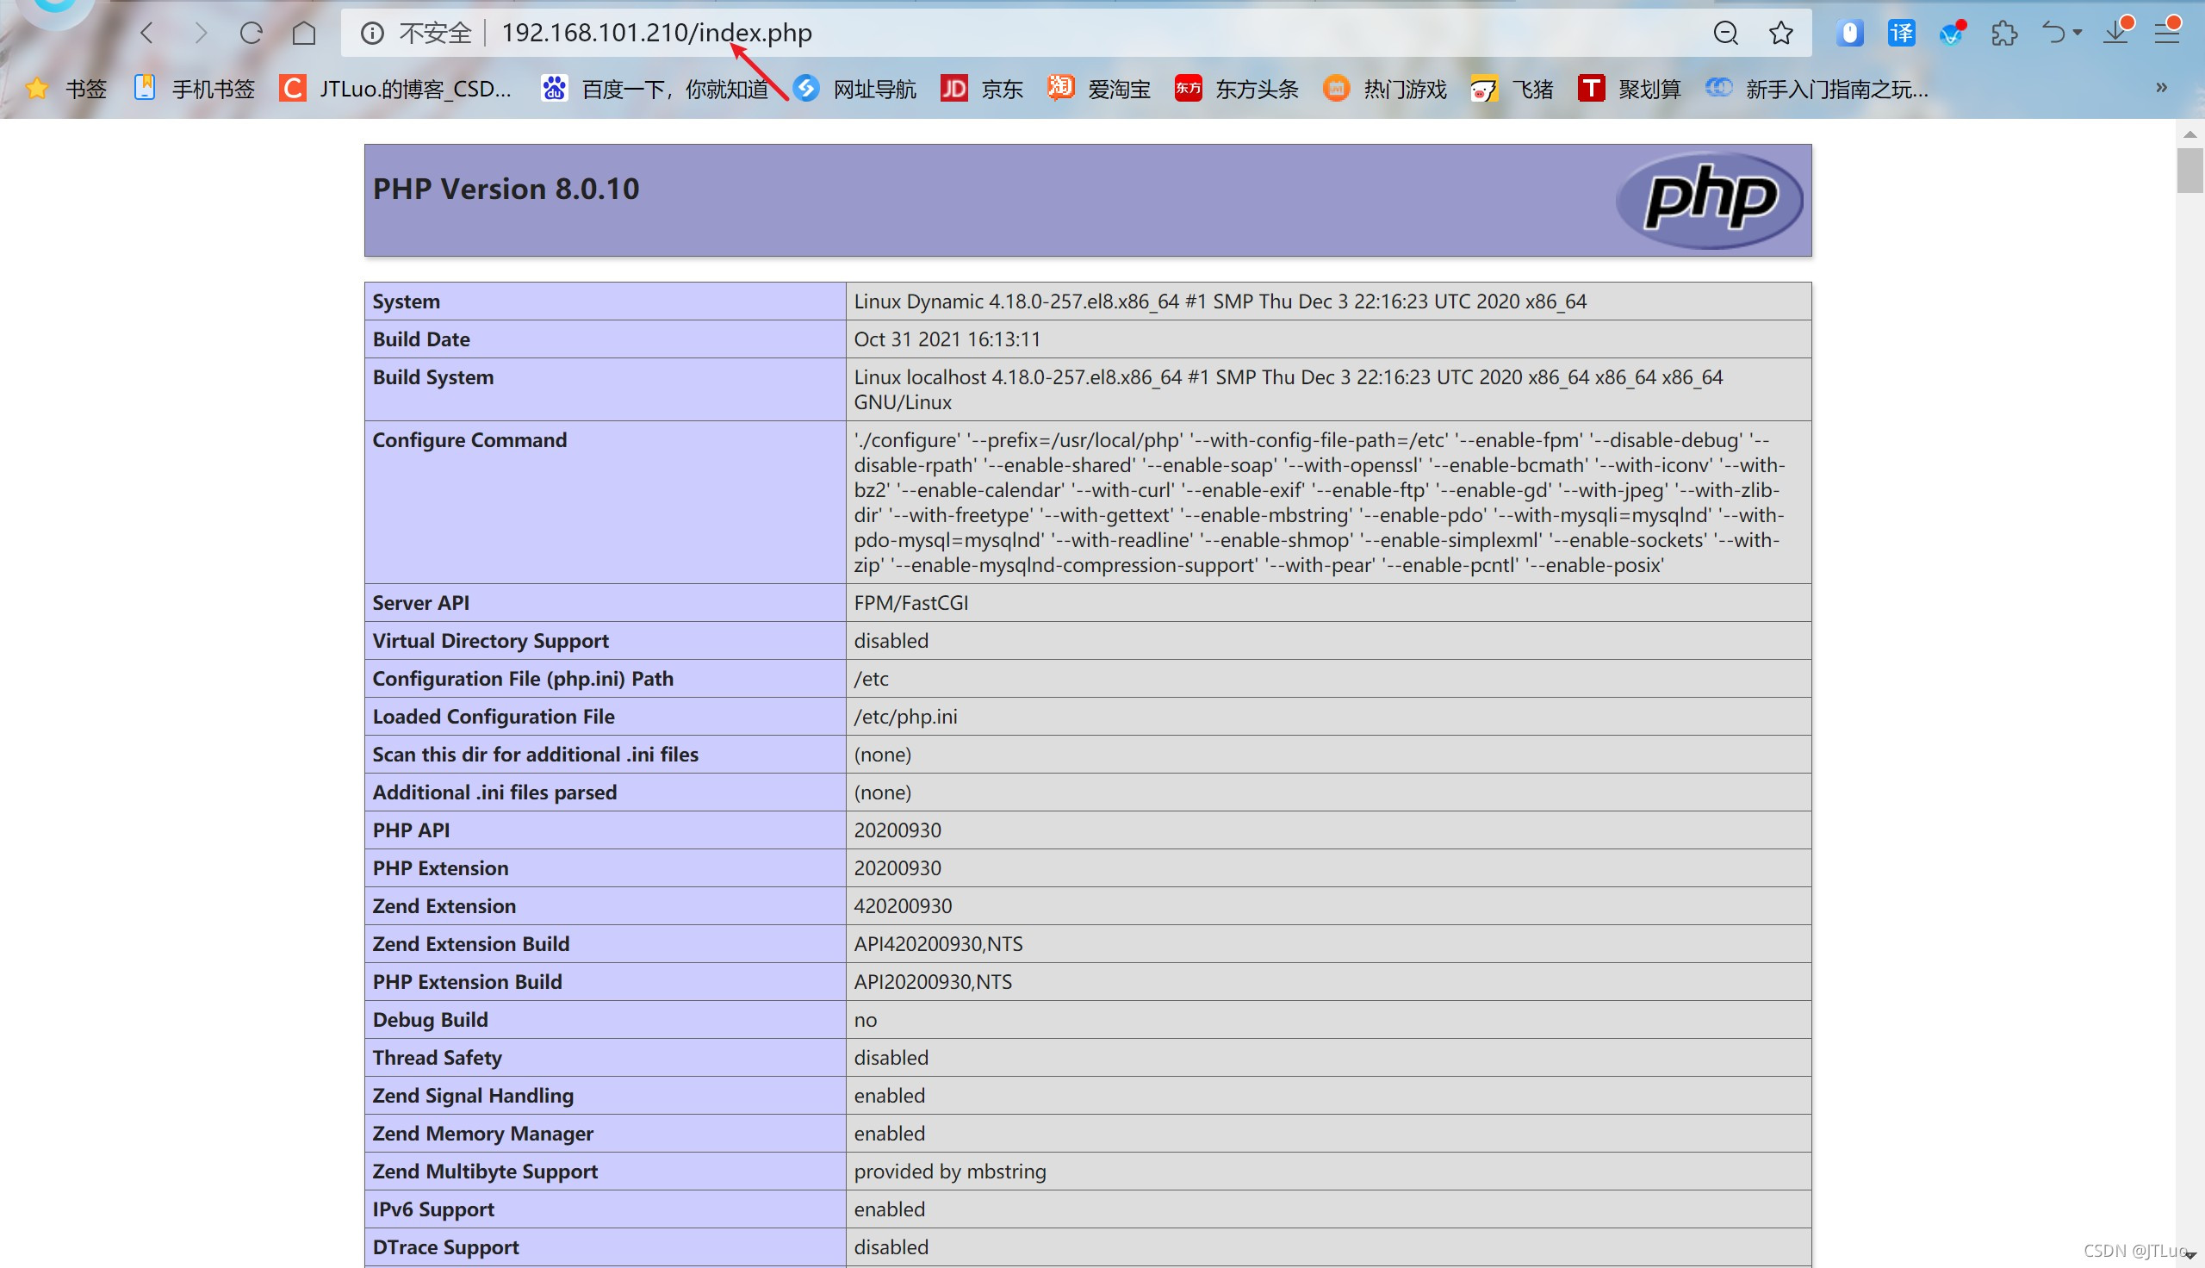
Task: Click the site security info icon
Action: tap(372, 33)
